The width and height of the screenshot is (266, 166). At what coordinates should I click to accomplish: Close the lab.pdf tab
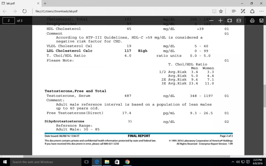point(38,3)
